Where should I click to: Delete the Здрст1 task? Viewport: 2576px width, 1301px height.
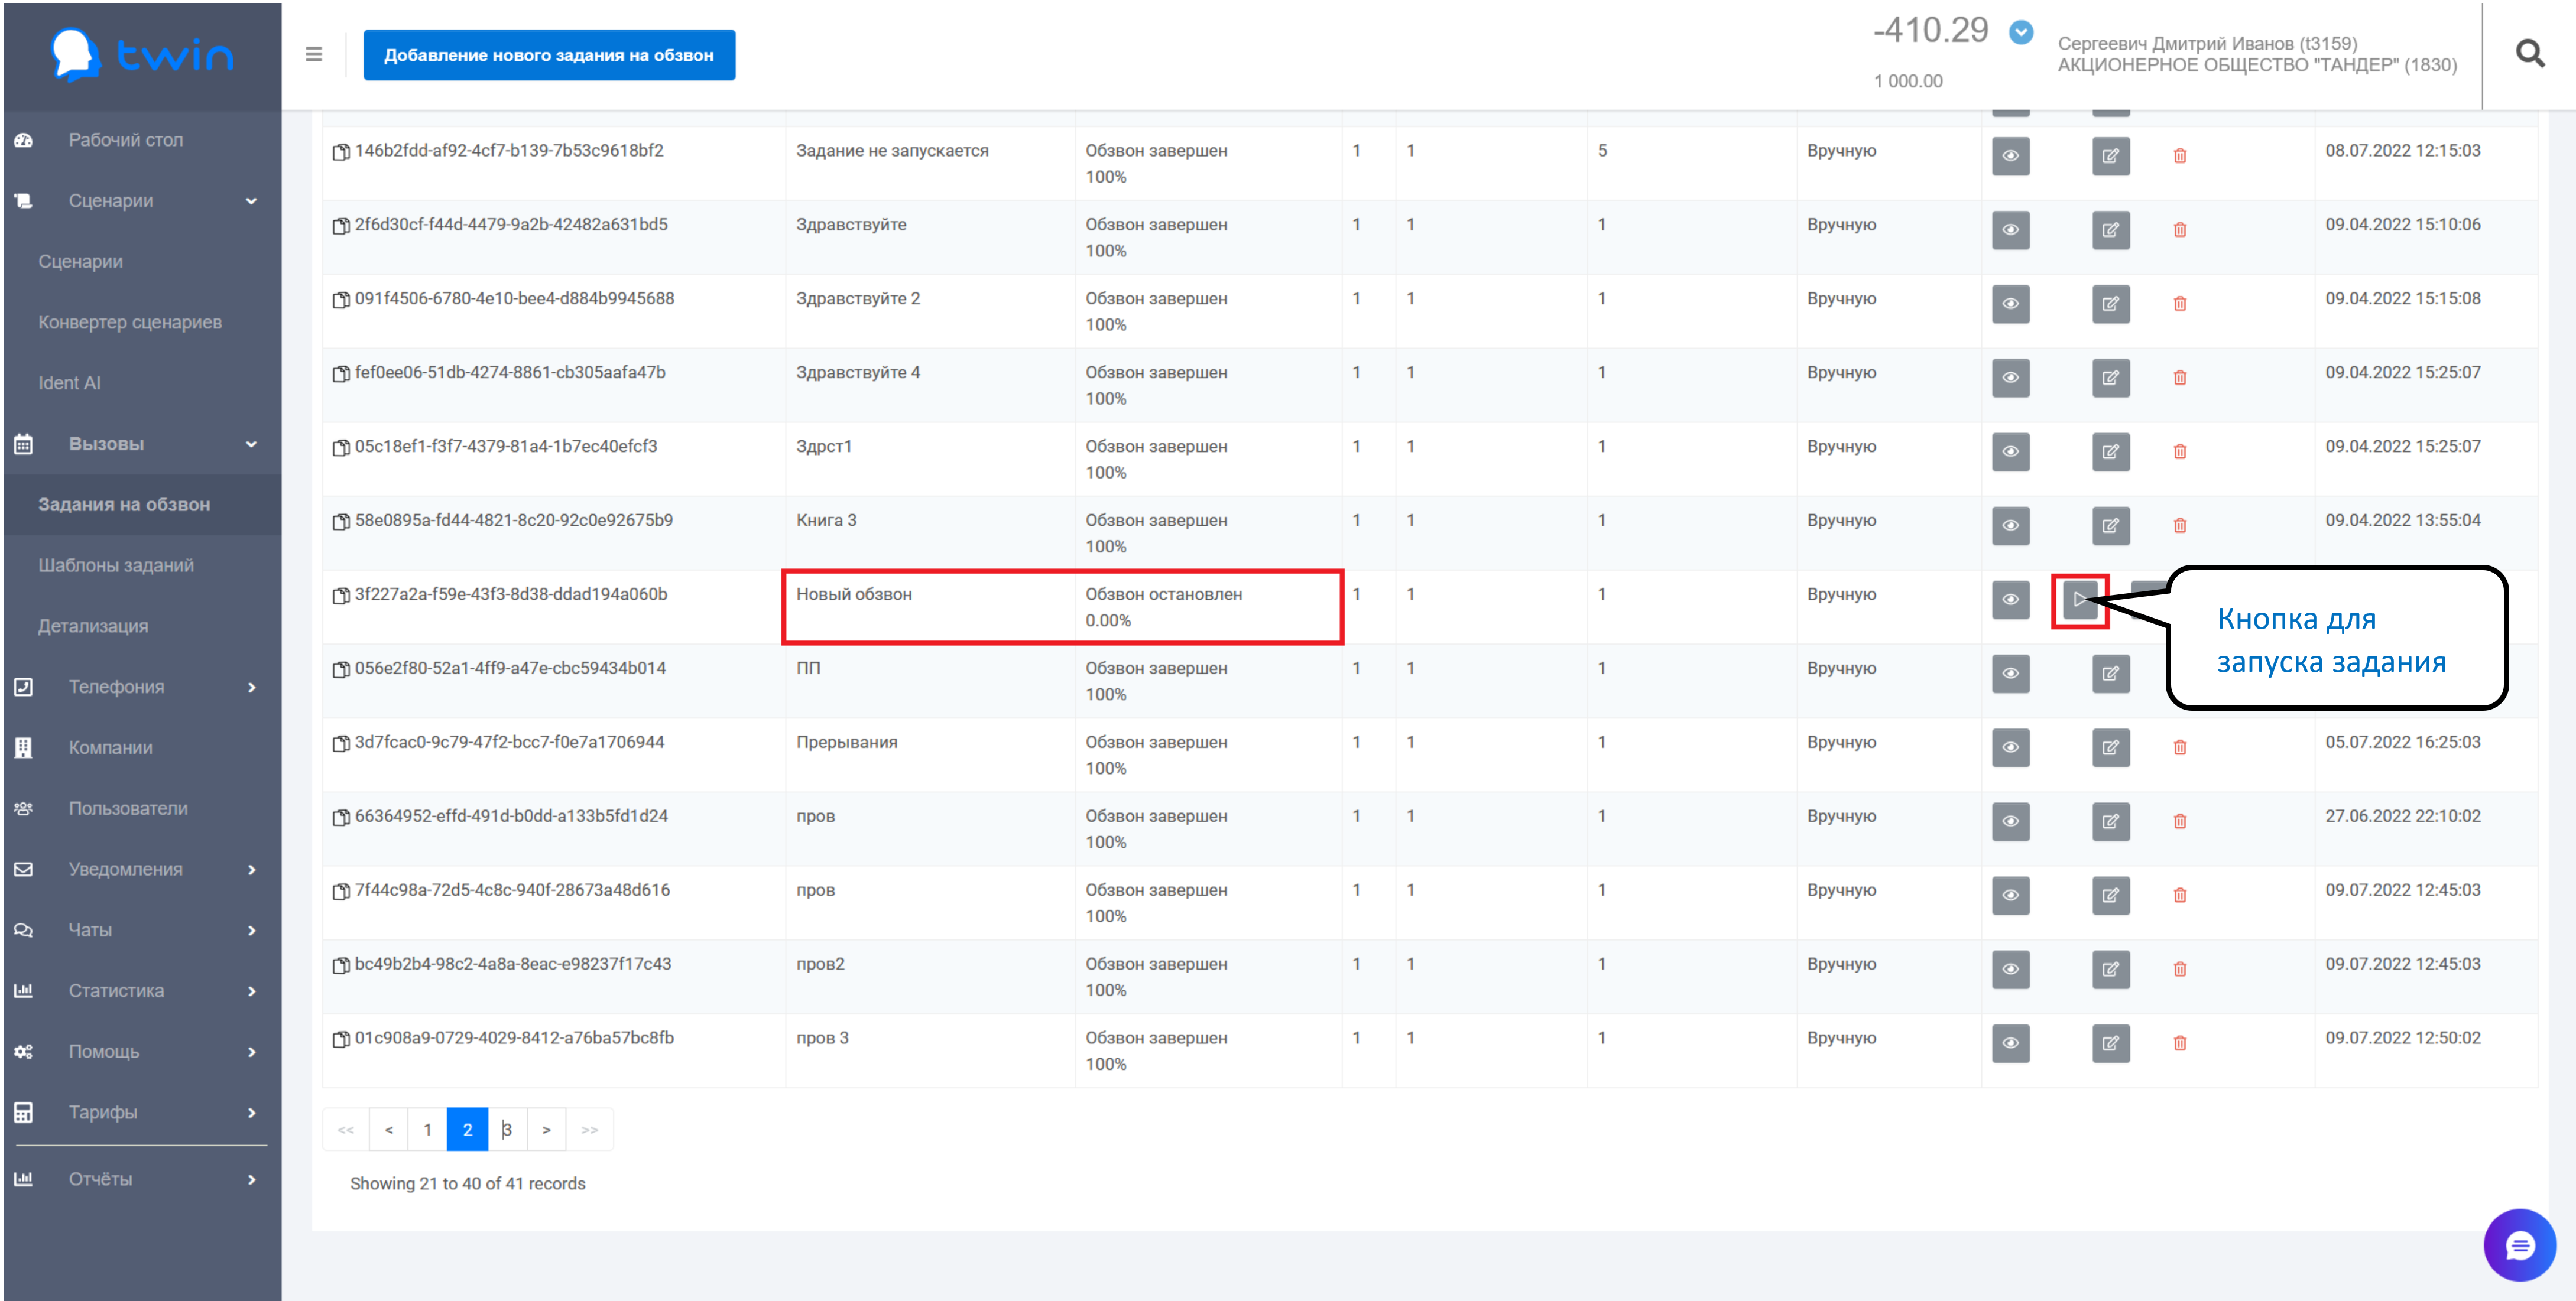tap(2180, 451)
